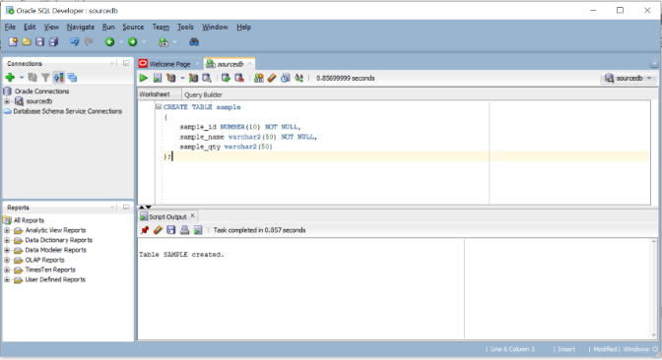Image resolution: width=662 pixels, height=360 pixels.
Task: Click the New file icon in the main toolbar
Action: (x=13, y=41)
